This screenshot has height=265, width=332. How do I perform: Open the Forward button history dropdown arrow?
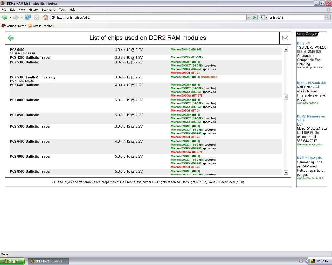(x=22, y=17)
